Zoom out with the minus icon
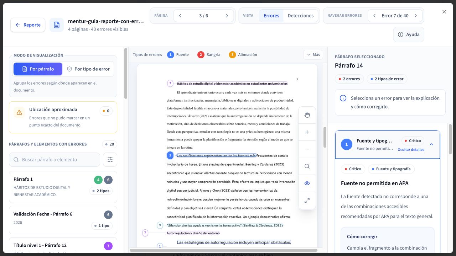Image resolution: width=456 pixels, height=256 pixels. [307, 149]
